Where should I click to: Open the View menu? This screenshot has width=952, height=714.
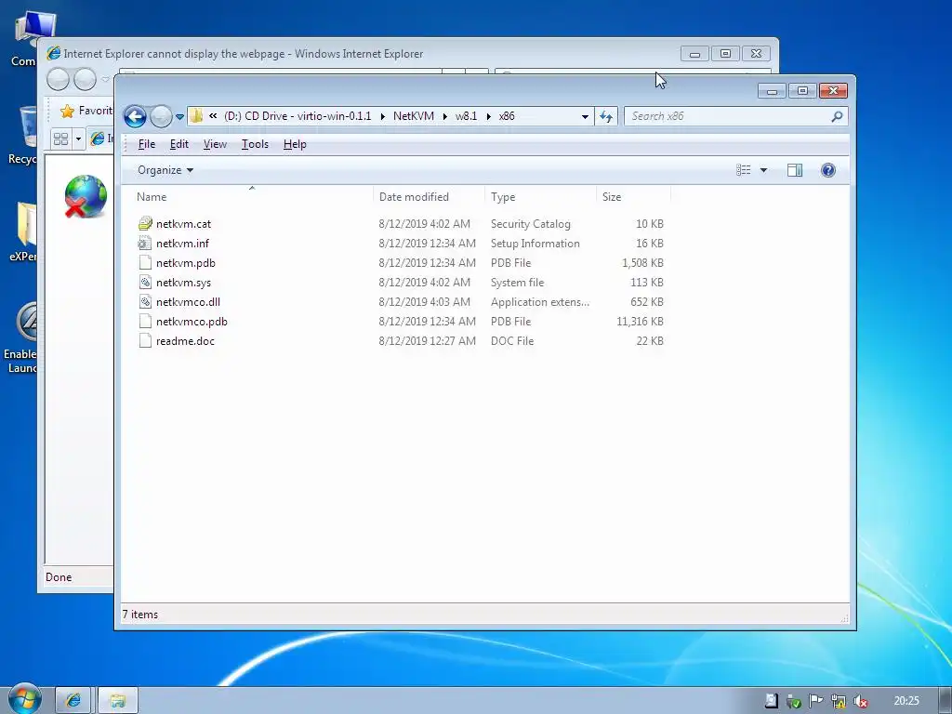(215, 144)
